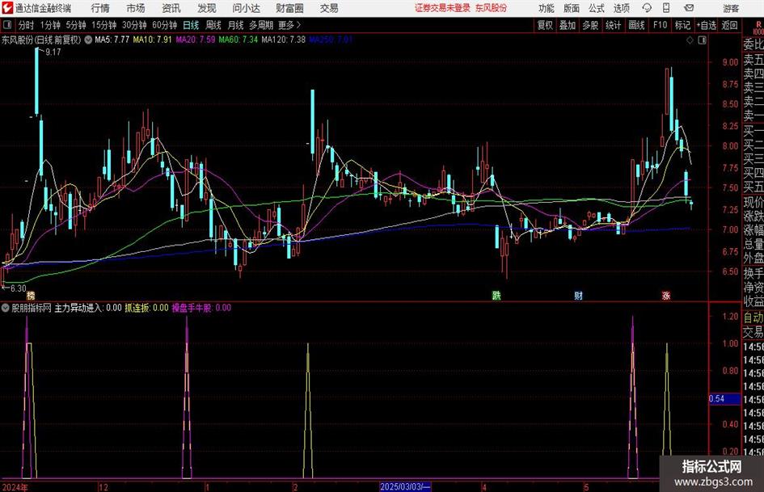Switch to 1分钟 period
The height and width of the screenshot is (492, 764).
click(x=50, y=25)
